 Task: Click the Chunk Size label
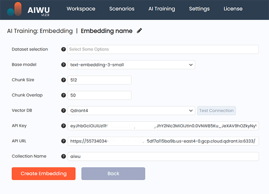pyautogui.click(x=23, y=80)
